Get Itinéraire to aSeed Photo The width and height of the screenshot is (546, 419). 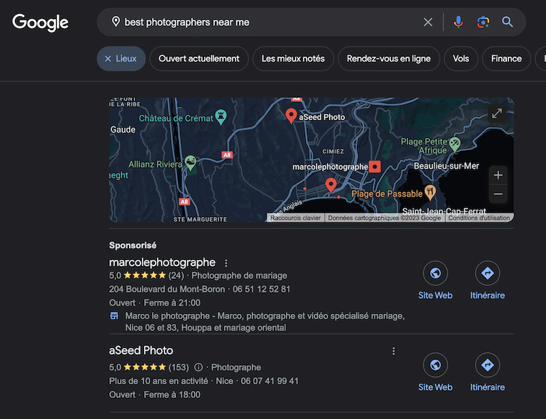coord(487,373)
